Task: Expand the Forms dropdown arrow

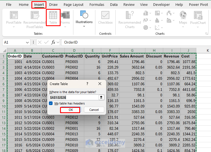Action: (65, 27)
